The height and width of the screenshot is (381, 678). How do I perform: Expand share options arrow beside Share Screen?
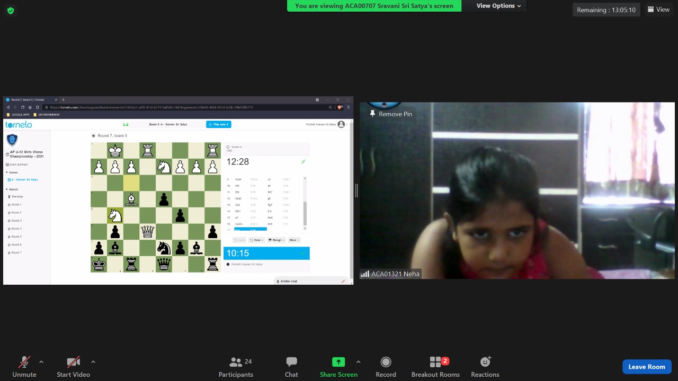click(x=358, y=362)
